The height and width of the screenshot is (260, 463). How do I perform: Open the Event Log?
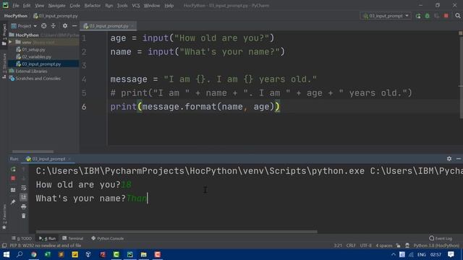pos(441,238)
